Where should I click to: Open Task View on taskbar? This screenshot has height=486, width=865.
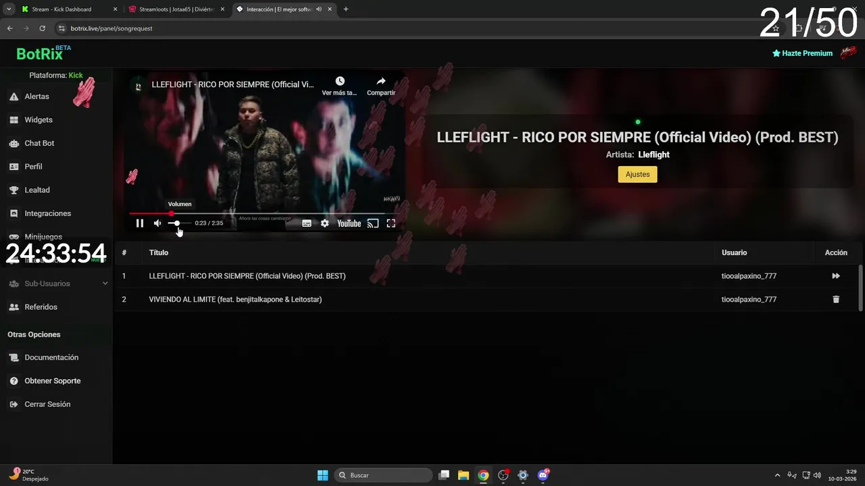pyautogui.click(x=444, y=475)
